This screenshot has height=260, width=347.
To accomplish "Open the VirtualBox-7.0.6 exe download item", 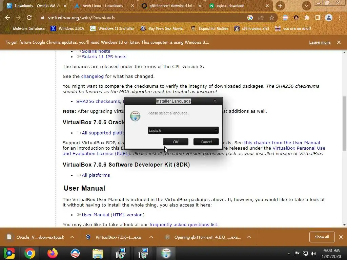I will click(x=114, y=237).
